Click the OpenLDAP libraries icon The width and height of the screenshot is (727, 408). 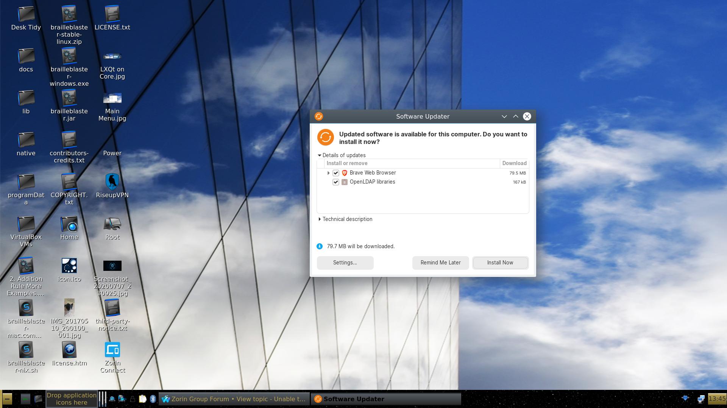[x=345, y=182]
